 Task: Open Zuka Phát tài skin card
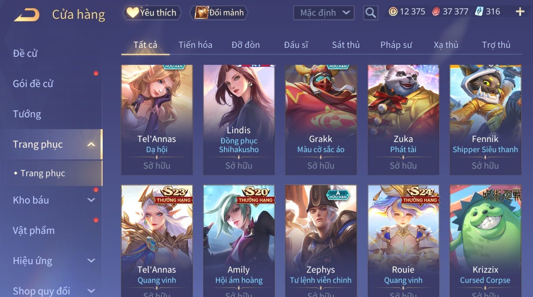[x=403, y=120]
